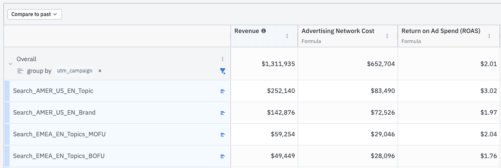501x168 pixels.
Task: Open Revenue column options menu
Action: pos(287,36)
